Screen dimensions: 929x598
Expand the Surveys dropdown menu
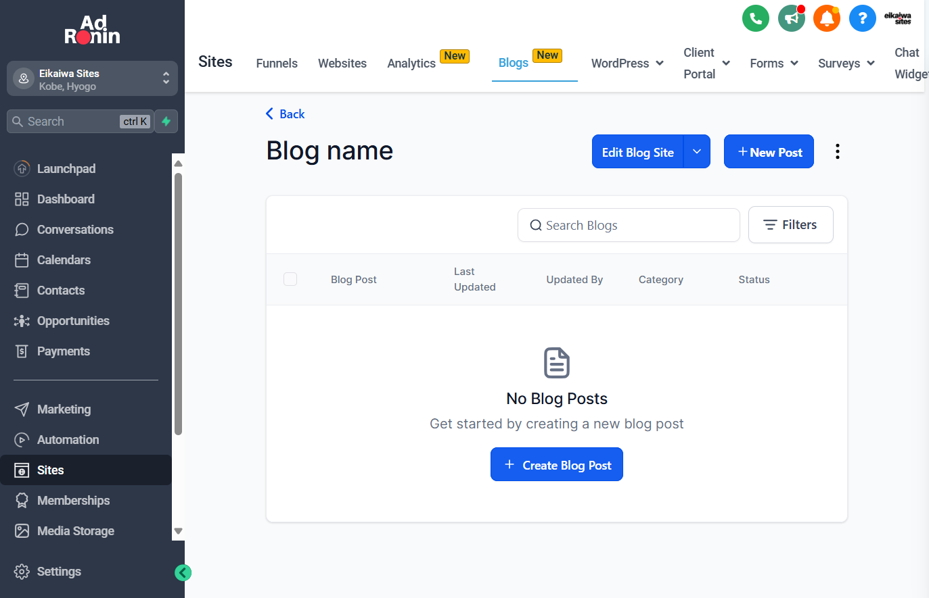[x=871, y=64]
